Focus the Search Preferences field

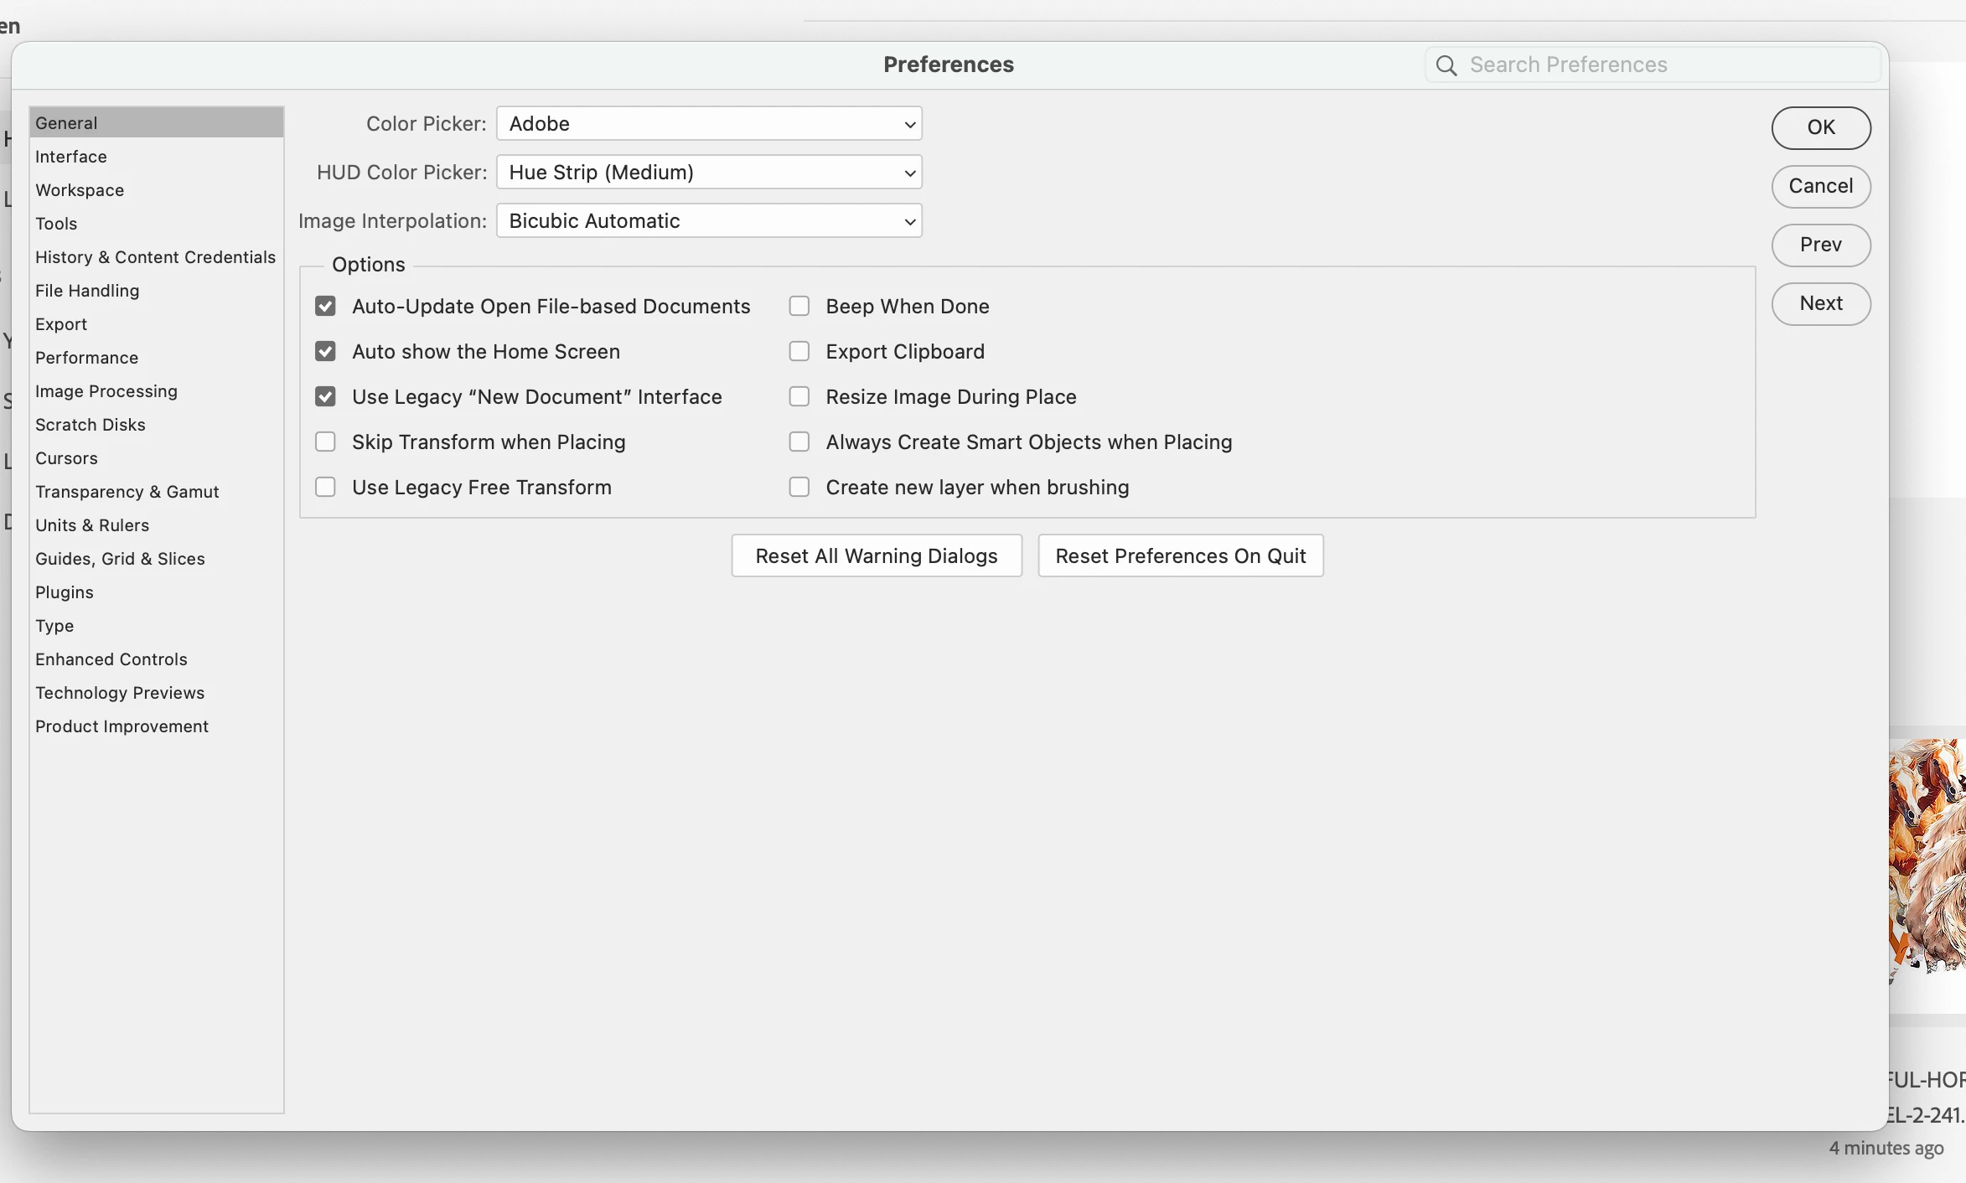(1668, 65)
